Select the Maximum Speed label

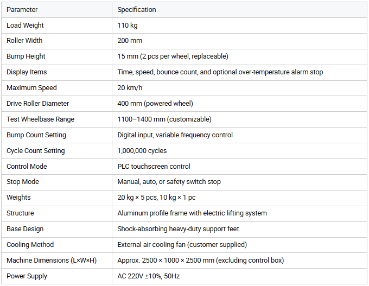pyautogui.click(x=31, y=88)
